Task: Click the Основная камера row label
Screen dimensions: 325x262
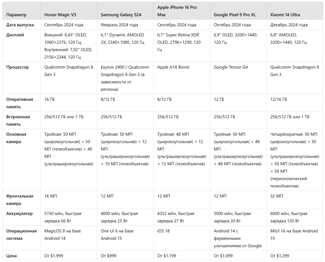Action: (16, 138)
